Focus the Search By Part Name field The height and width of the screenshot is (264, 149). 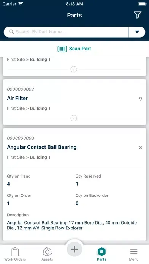tap(66, 32)
